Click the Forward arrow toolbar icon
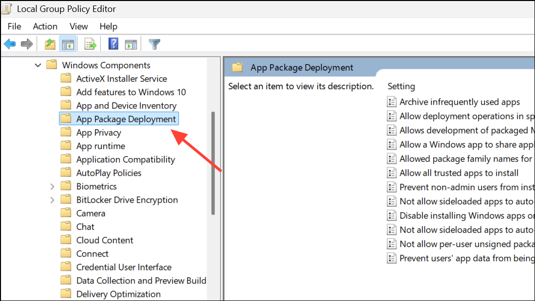Viewport: 535px width, 301px height. click(x=26, y=44)
